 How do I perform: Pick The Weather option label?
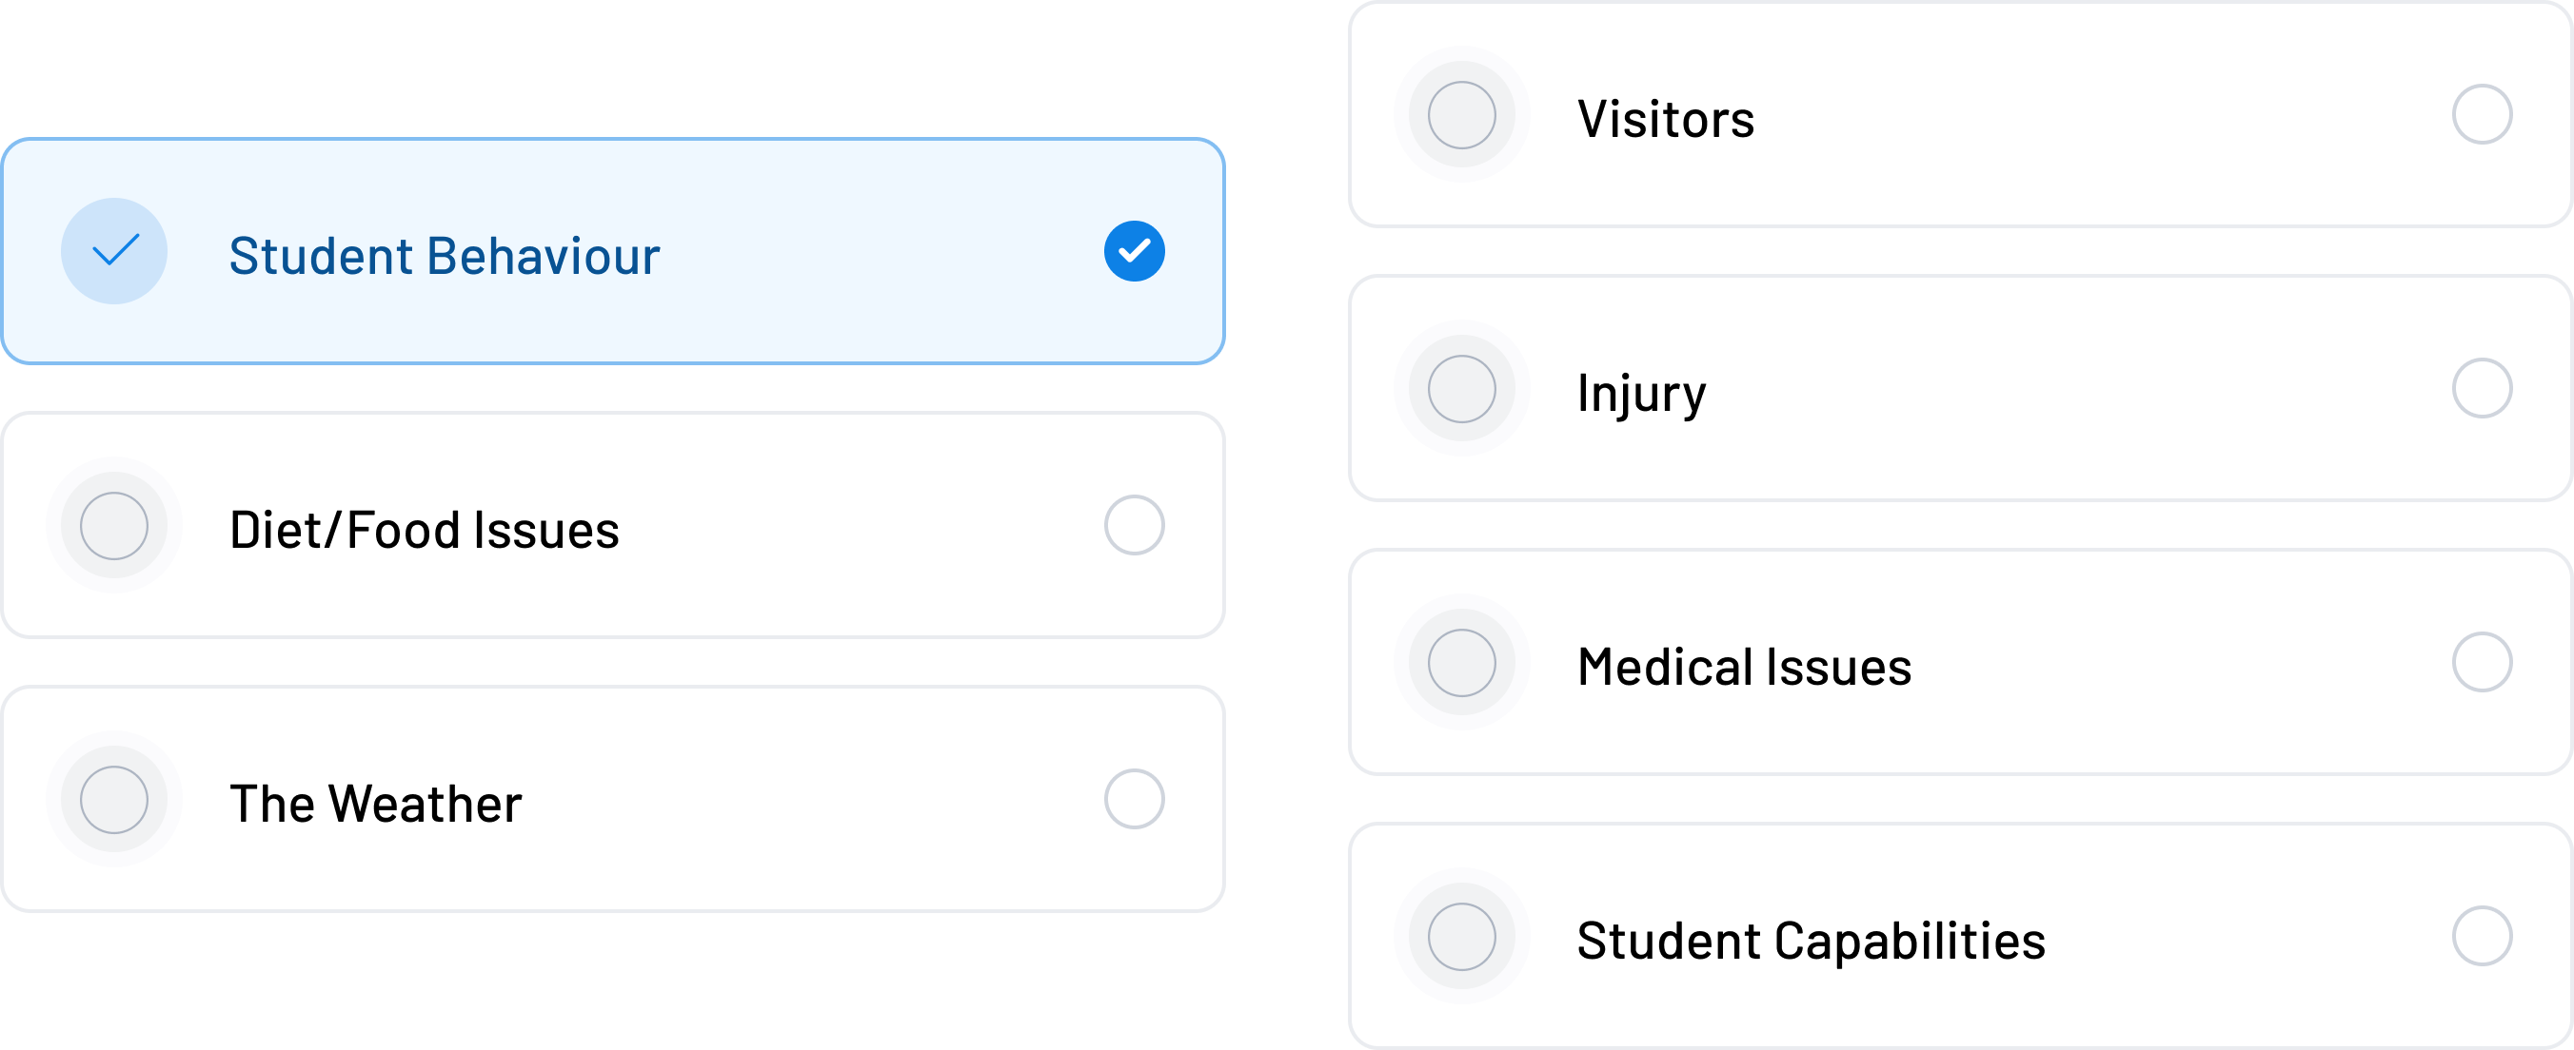(x=375, y=804)
